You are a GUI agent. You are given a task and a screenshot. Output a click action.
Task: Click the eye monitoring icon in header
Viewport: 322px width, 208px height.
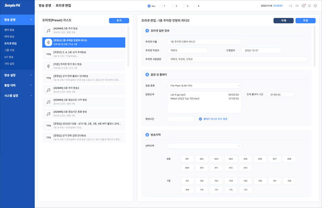point(297,6)
